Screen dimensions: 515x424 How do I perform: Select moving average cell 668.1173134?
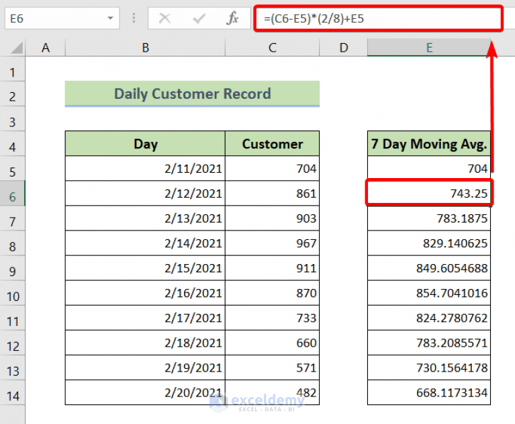[x=429, y=393]
